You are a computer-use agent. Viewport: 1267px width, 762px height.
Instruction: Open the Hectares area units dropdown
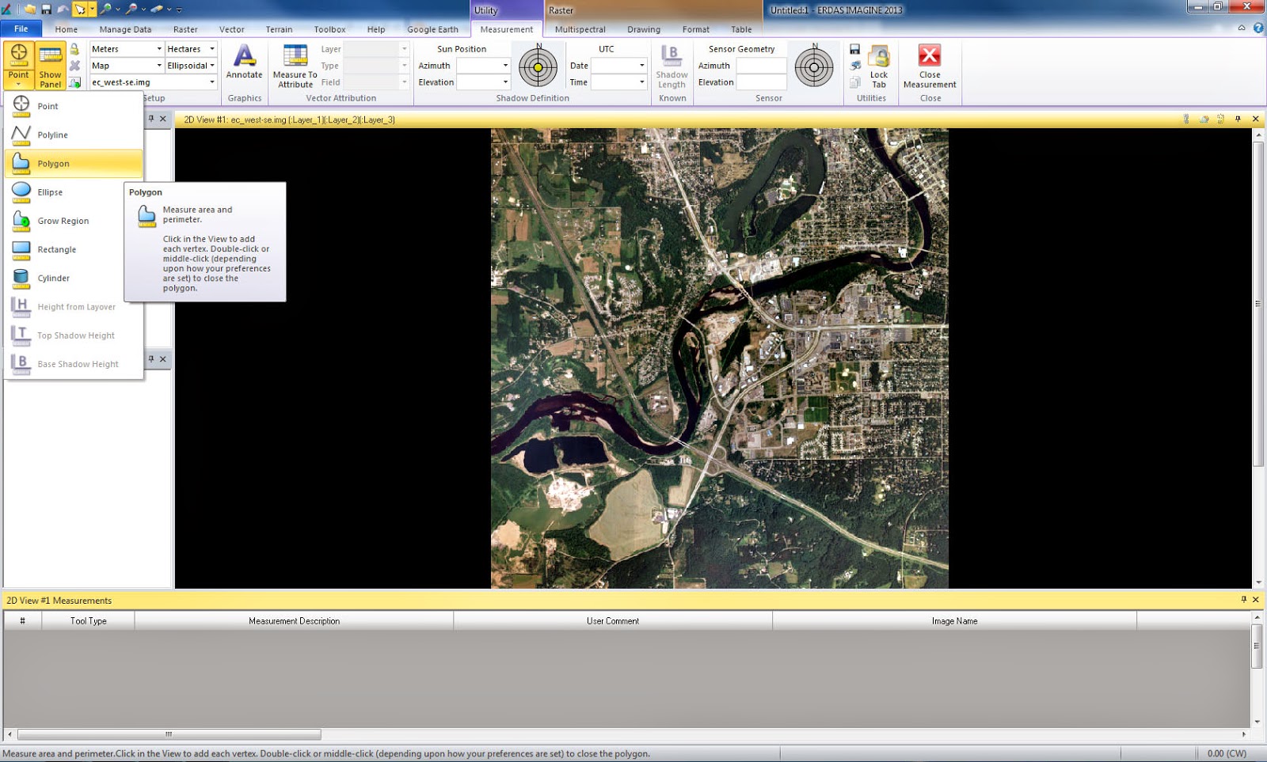(212, 48)
